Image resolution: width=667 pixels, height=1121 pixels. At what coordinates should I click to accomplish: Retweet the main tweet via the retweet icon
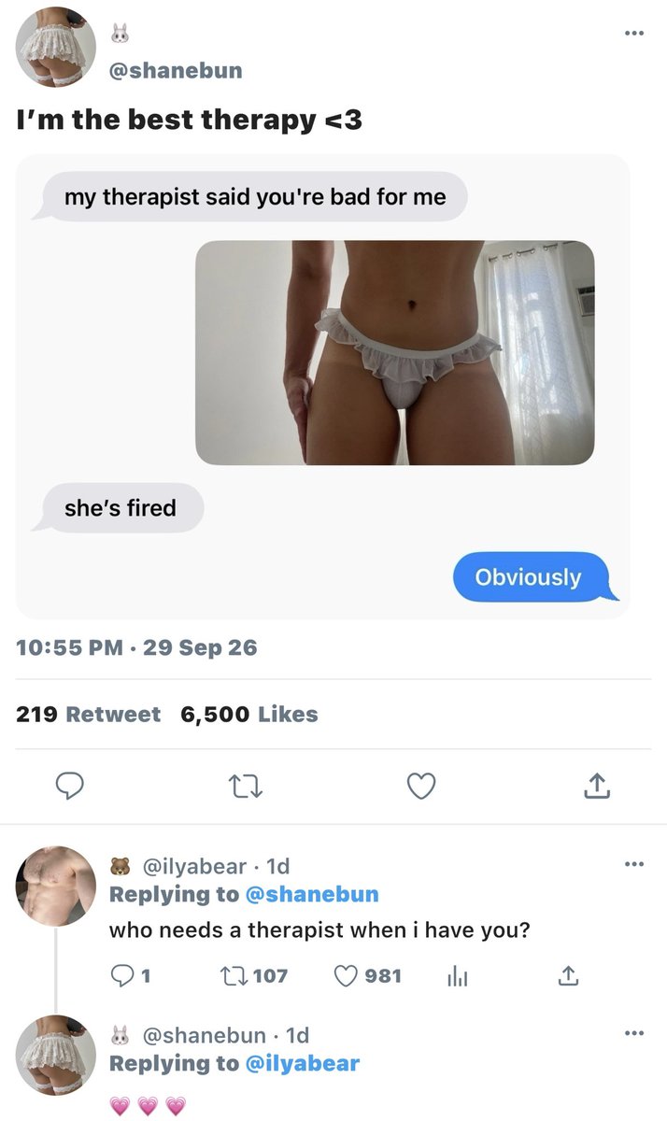pos(247,788)
